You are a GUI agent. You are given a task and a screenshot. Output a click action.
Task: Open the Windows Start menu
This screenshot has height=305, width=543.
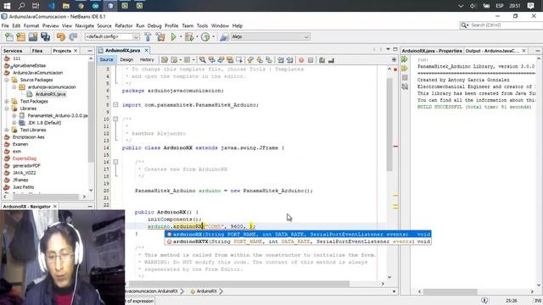[x=7, y=6]
